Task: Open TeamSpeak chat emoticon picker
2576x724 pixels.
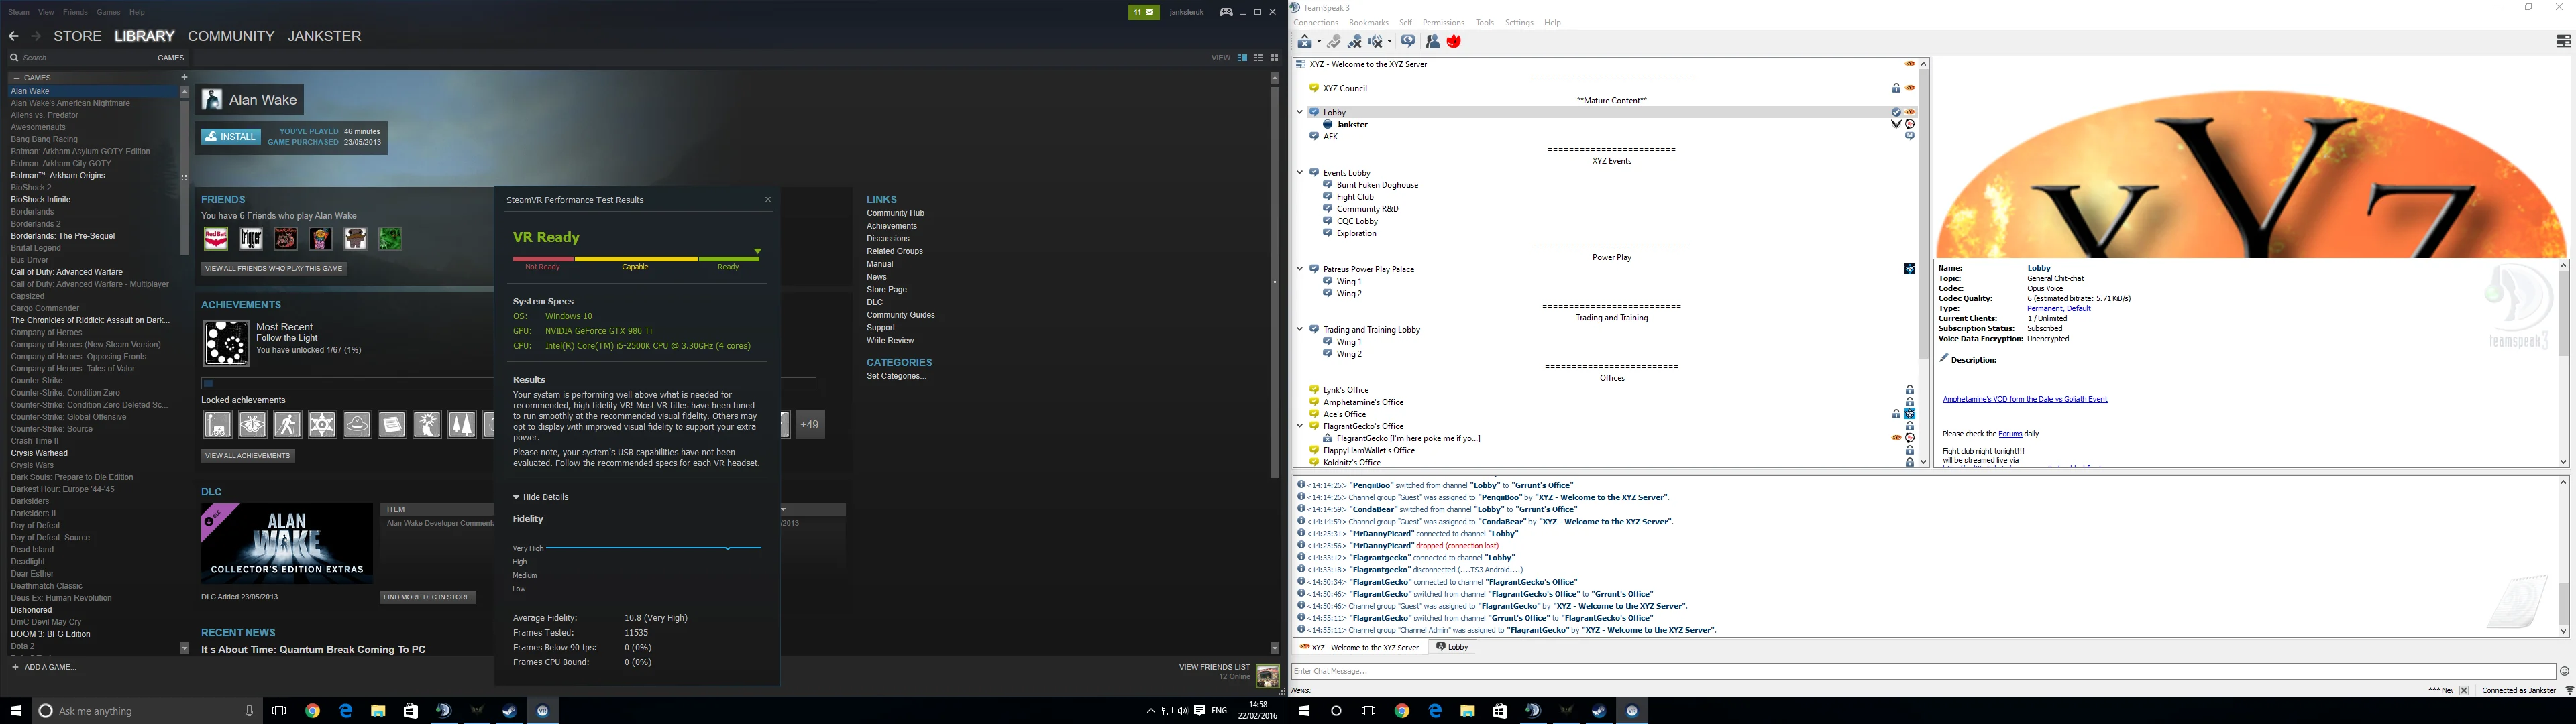Action: 2565,671
